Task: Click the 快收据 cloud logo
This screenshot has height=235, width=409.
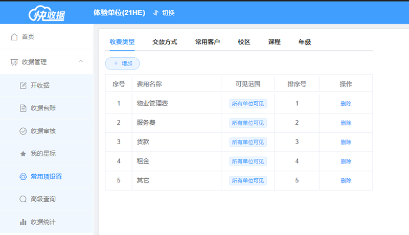Action: point(47,12)
